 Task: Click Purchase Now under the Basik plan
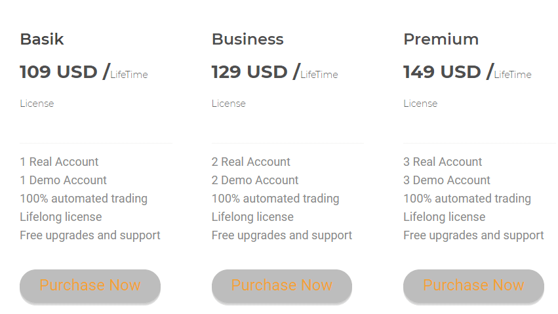pyautogui.click(x=90, y=286)
